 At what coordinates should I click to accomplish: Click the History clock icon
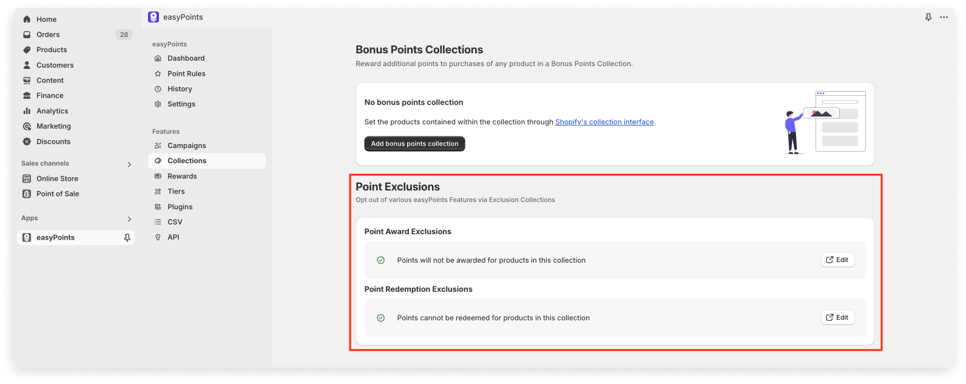pos(158,89)
